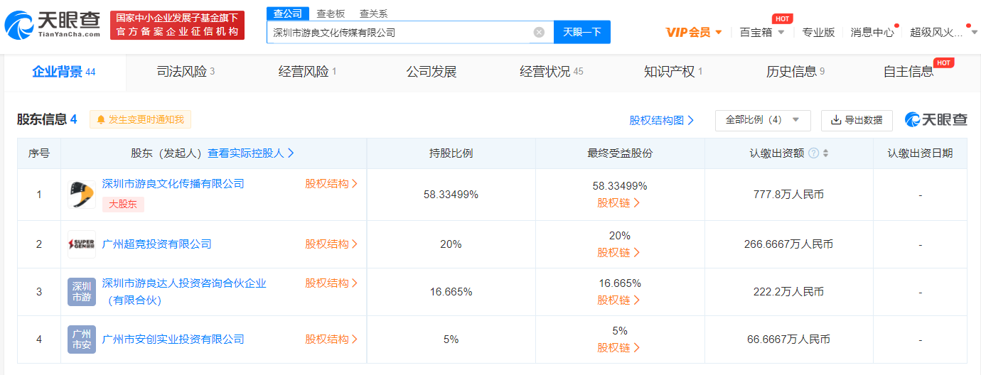This screenshot has height=375, width=981.
Task: Click the help question-mark icon beside 认缴出资额
Action: (813, 153)
